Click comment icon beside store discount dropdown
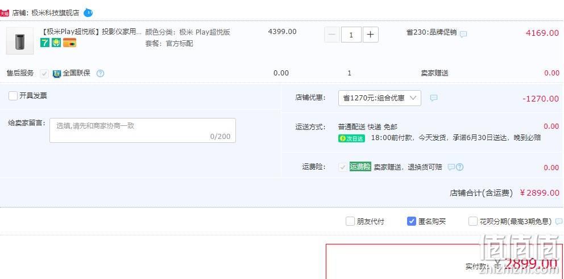This screenshot has width=564, height=279. point(434,98)
